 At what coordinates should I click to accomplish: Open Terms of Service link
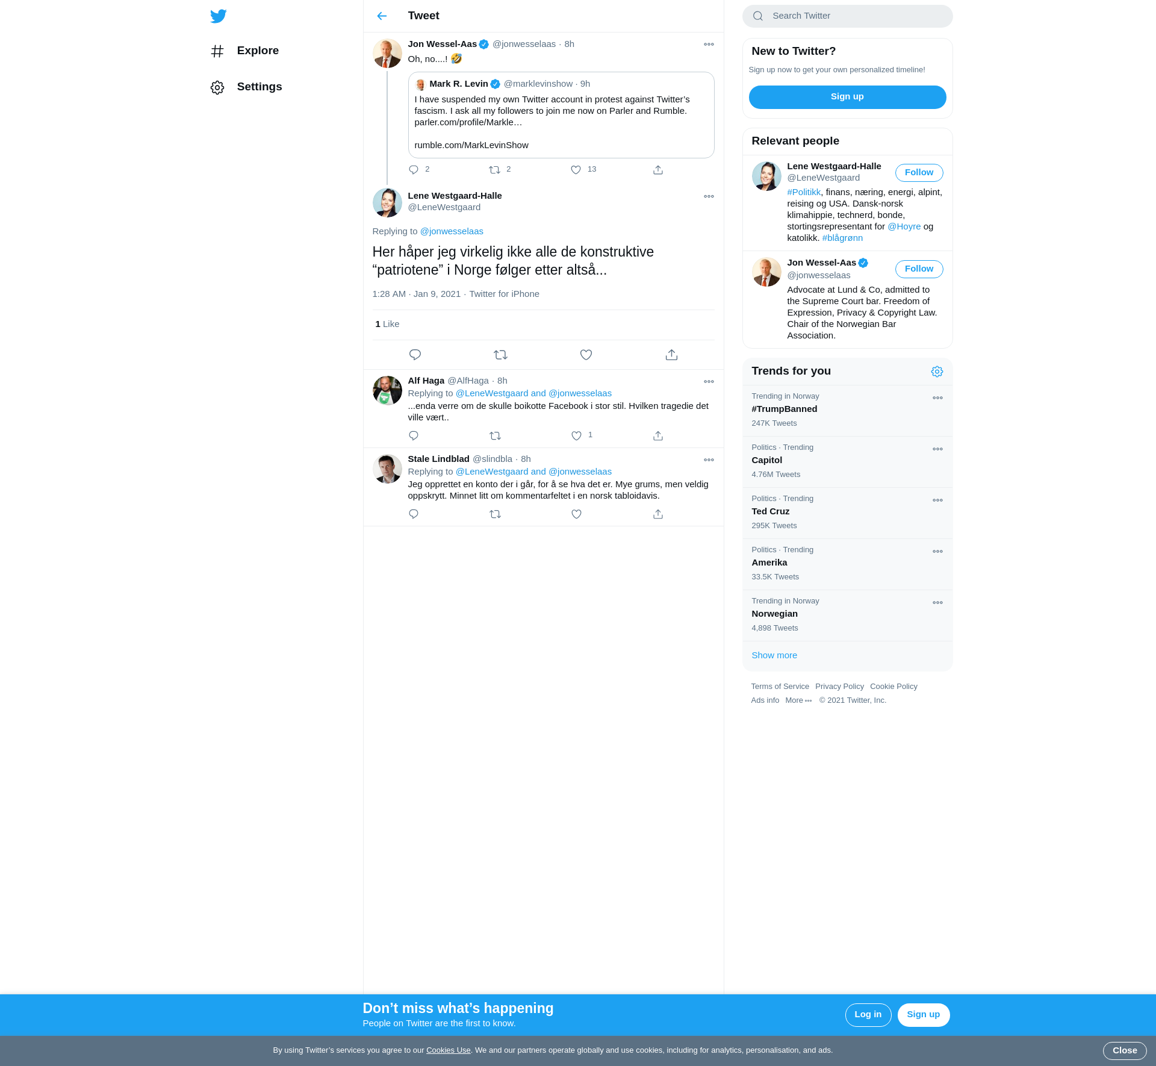[x=780, y=687]
